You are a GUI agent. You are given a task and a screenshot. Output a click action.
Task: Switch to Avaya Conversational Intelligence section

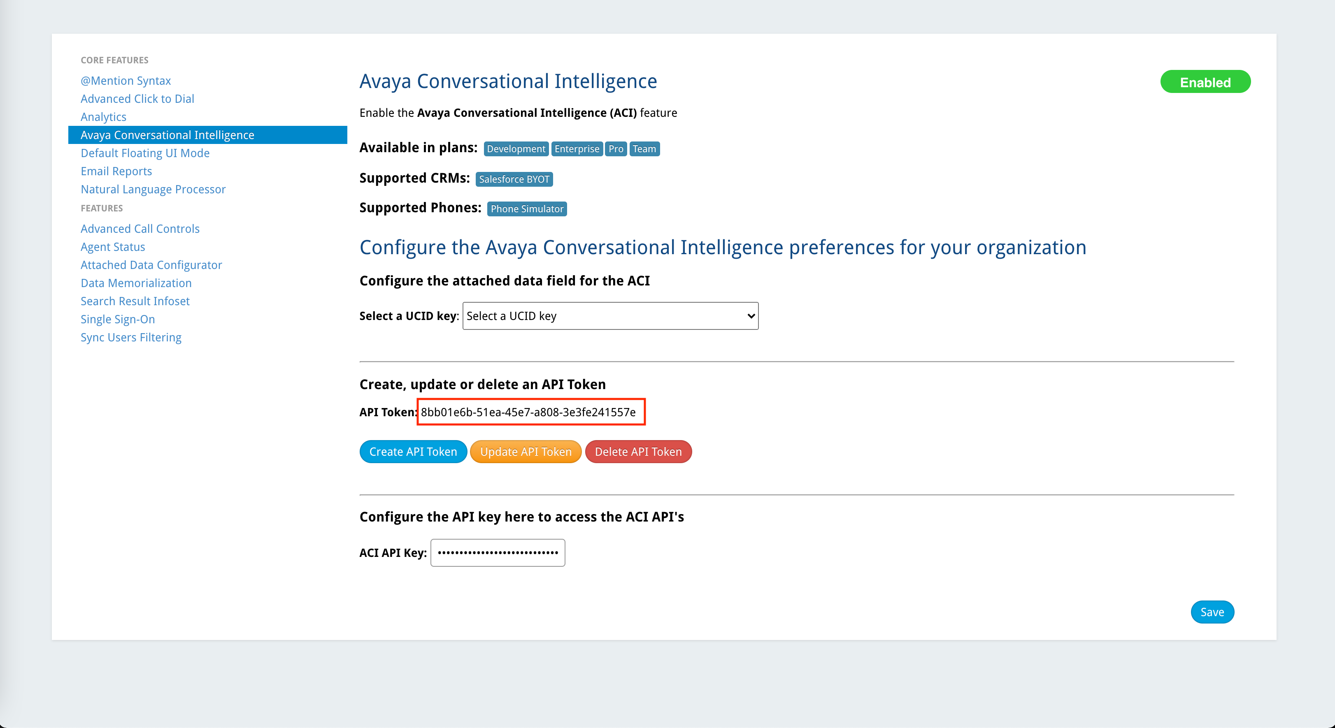(167, 134)
